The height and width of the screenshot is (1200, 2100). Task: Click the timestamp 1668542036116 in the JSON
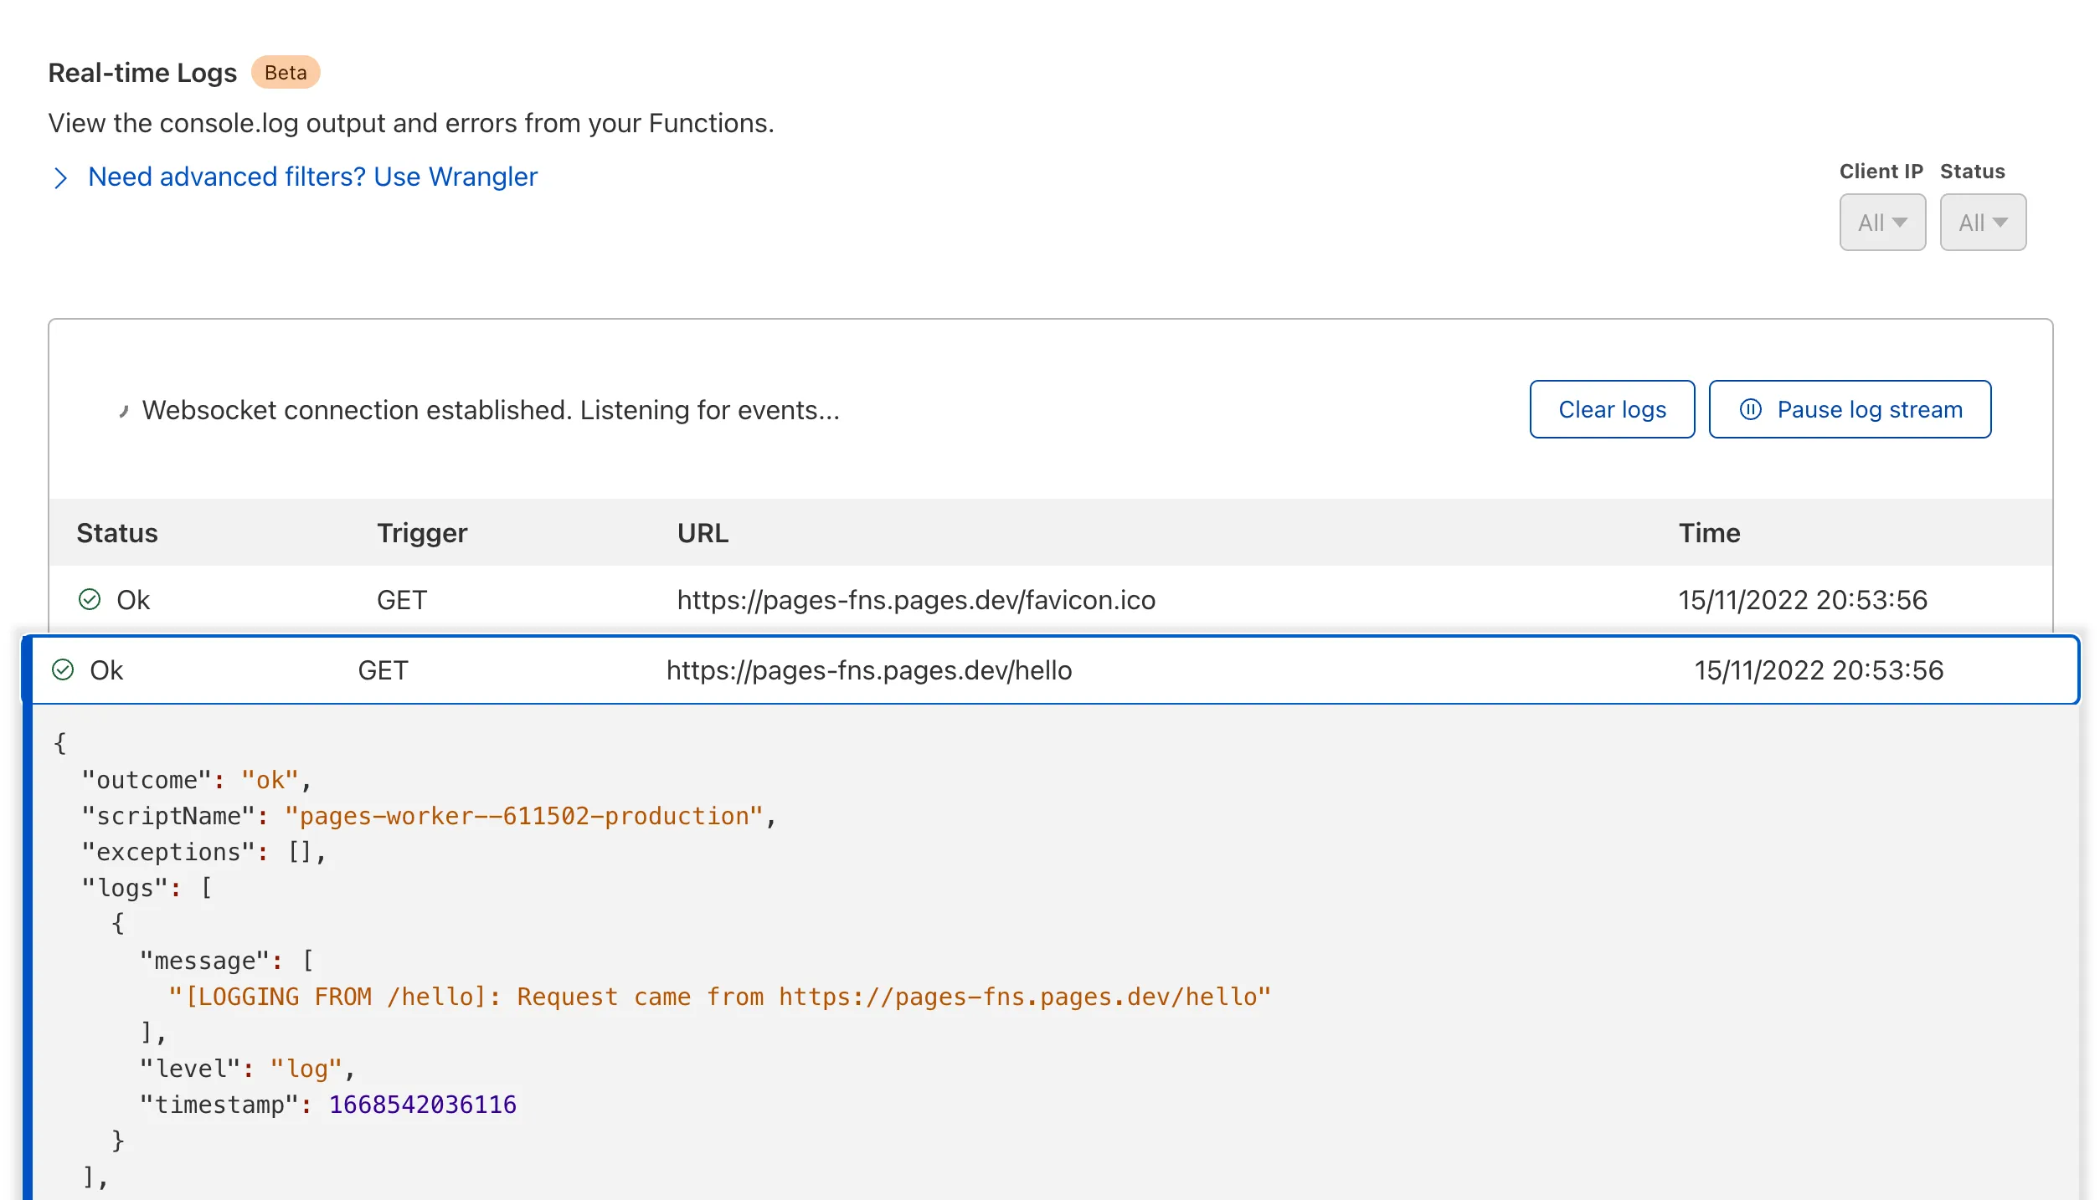tap(421, 1104)
